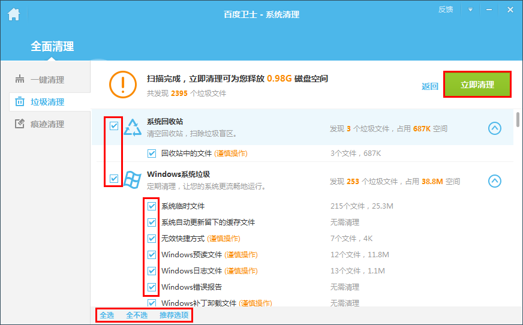Click the 12个文件，11.8M size text
This screenshot has height=325, width=523.
(x=360, y=255)
